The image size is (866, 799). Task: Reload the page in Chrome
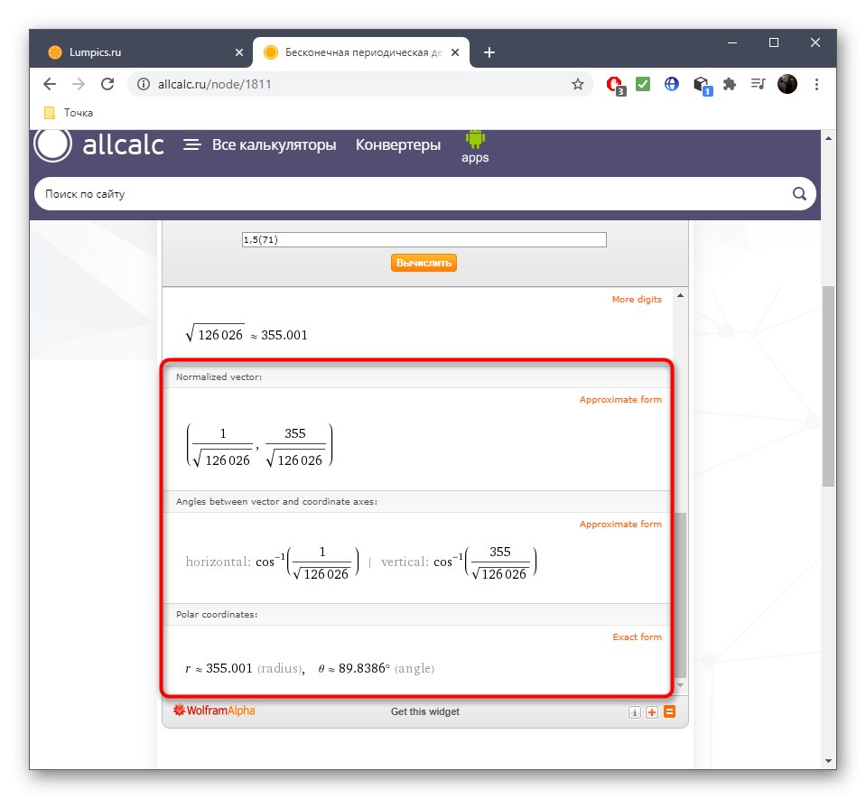(107, 84)
